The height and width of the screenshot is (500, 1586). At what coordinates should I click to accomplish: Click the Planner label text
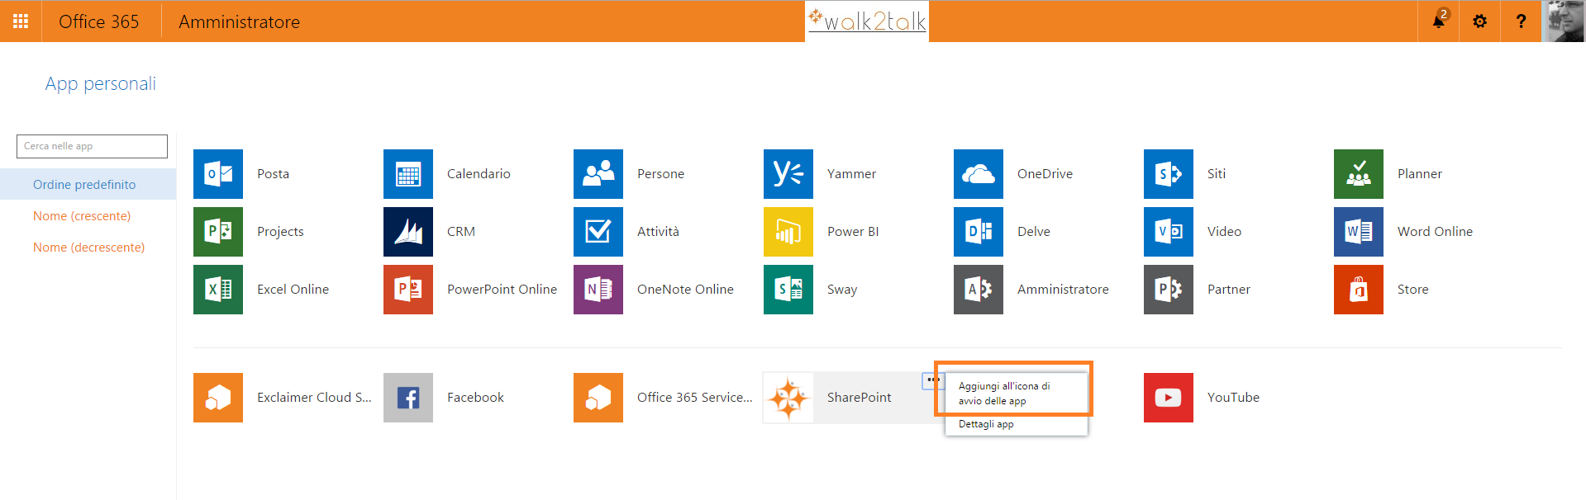tap(1420, 174)
